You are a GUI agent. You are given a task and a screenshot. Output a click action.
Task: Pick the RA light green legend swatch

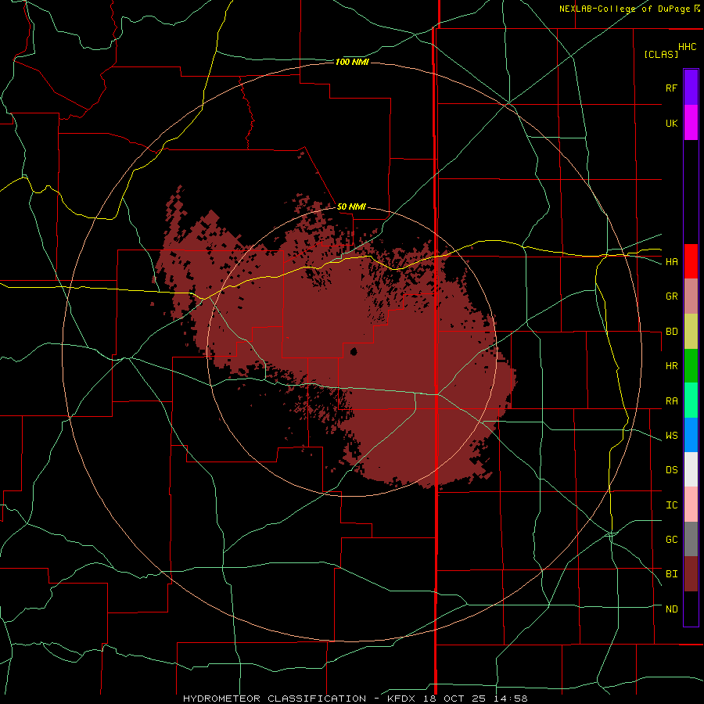pos(691,400)
